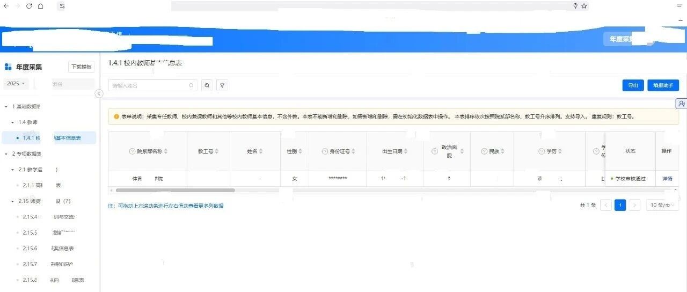The height and width of the screenshot is (292, 687).
Task: Collapse the 2 专项数据表 tree node
Action: pos(6,154)
